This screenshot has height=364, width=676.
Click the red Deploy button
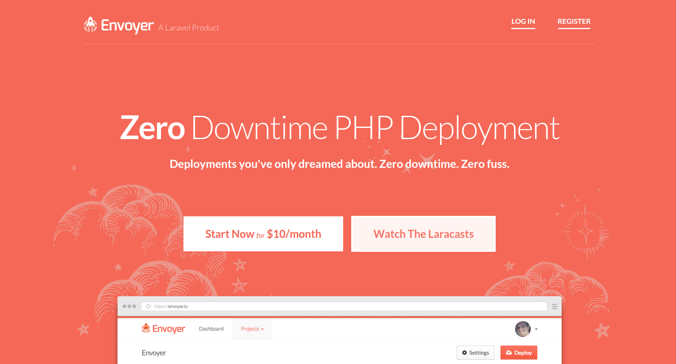pos(519,353)
